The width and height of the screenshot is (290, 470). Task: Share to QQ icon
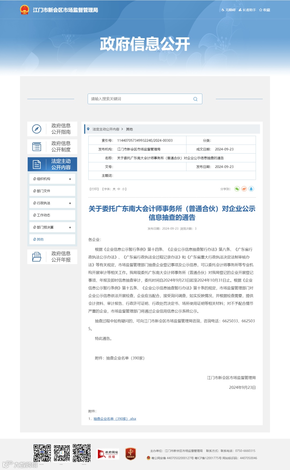point(251,189)
